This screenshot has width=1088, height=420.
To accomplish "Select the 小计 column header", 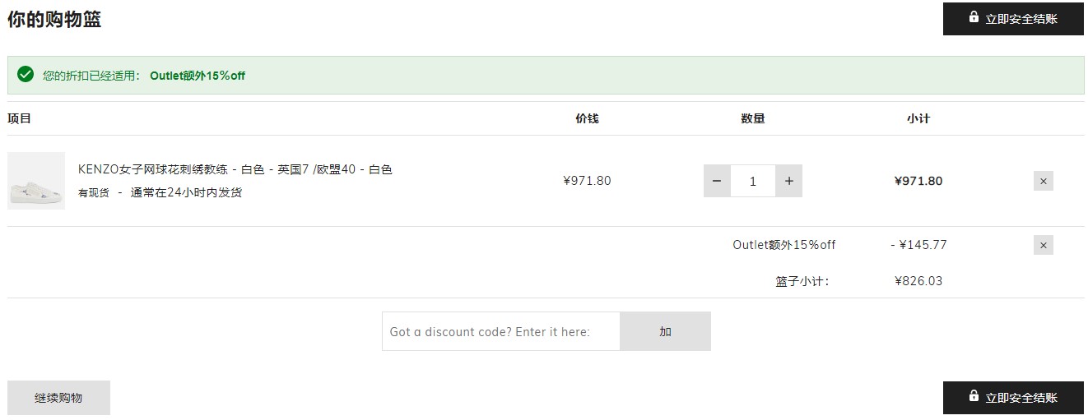I will click(918, 118).
